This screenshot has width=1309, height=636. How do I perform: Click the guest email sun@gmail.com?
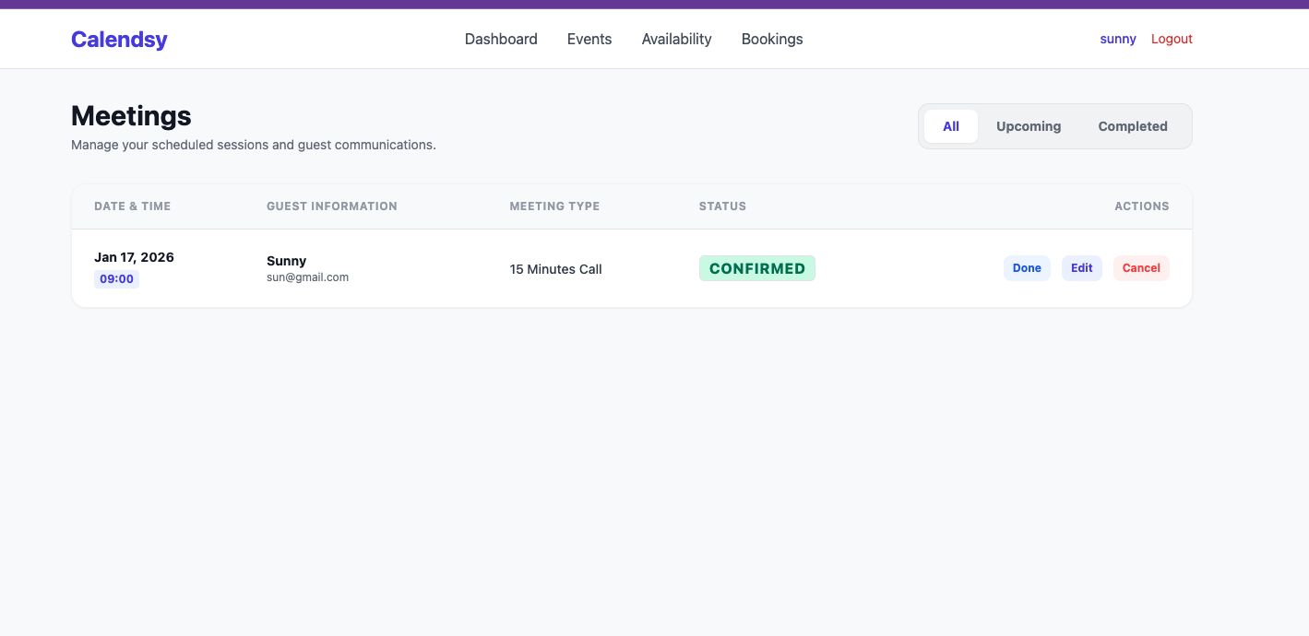point(307,277)
